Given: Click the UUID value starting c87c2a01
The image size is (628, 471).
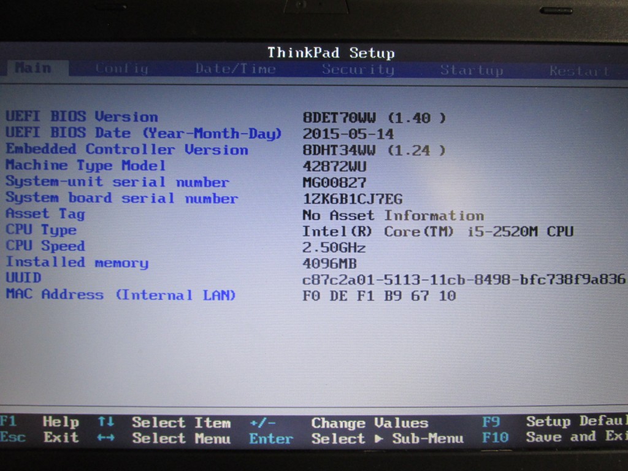Looking at the screenshot, I should pos(464,279).
